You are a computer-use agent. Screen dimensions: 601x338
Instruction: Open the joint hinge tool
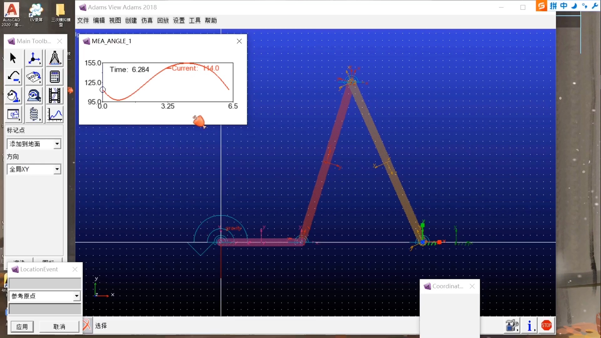pos(34,77)
